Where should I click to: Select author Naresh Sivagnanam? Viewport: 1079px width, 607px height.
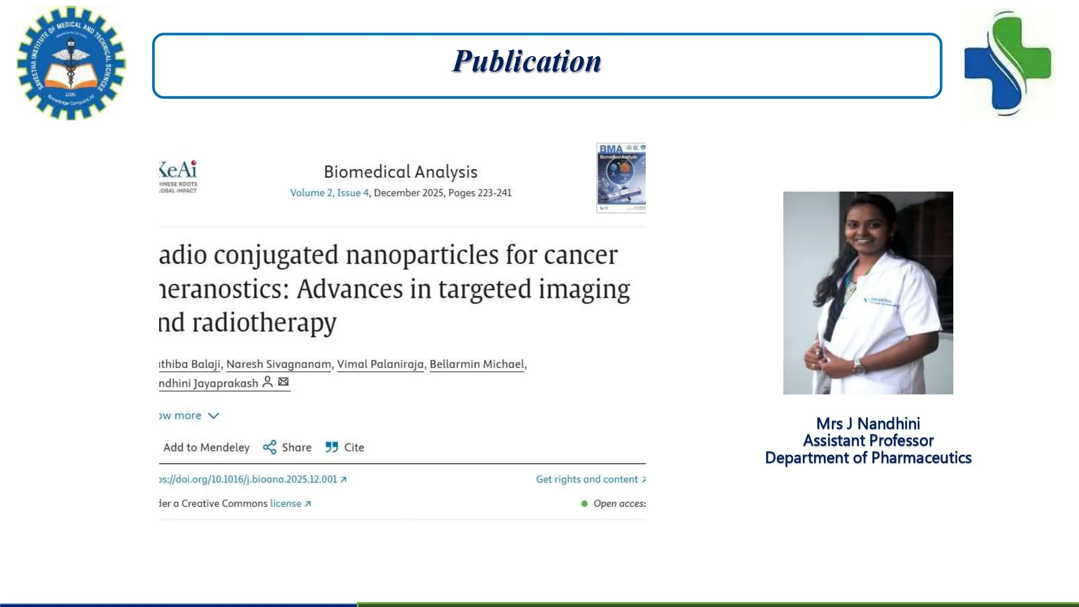click(x=278, y=364)
